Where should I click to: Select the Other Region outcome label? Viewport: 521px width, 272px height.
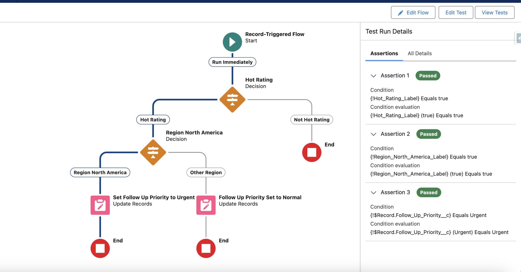click(206, 172)
